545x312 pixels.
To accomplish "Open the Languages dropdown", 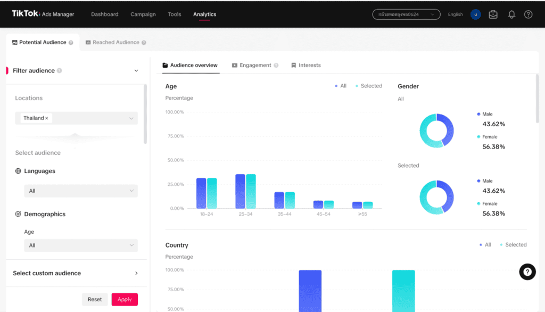I will (81, 191).
